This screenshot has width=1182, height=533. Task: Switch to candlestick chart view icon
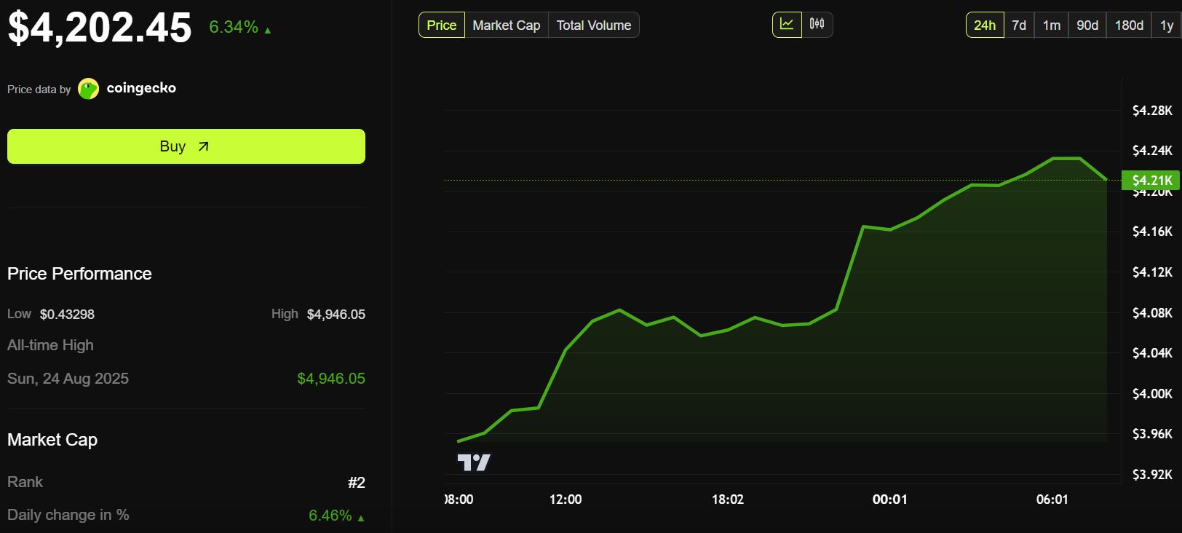click(x=817, y=25)
